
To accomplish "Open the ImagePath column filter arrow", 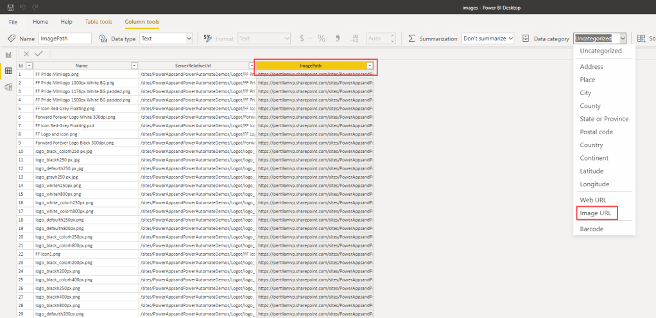I will pyautogui.click(x=370, y=66).
